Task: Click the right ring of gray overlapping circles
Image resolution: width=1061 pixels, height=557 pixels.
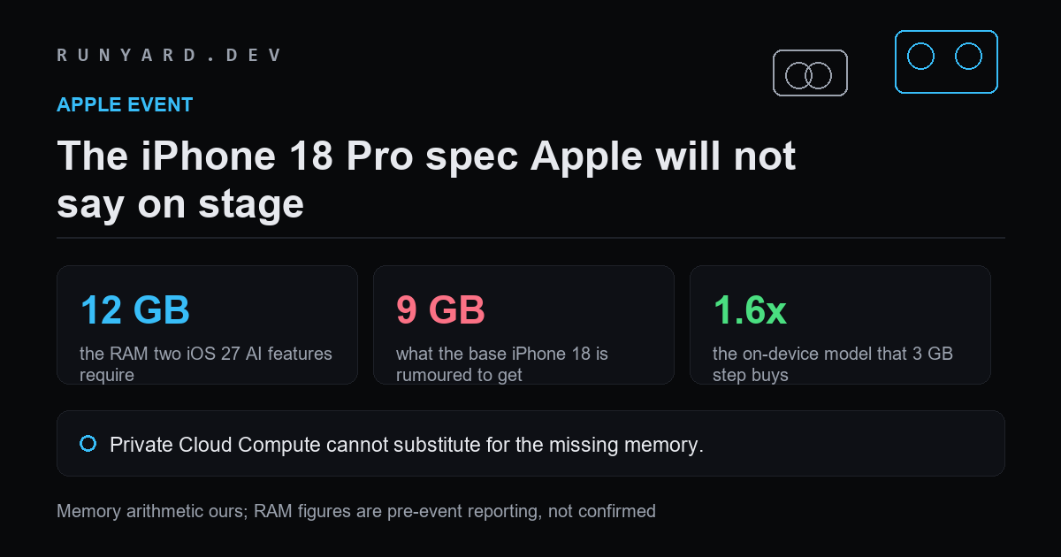Action: coord(819,75)
